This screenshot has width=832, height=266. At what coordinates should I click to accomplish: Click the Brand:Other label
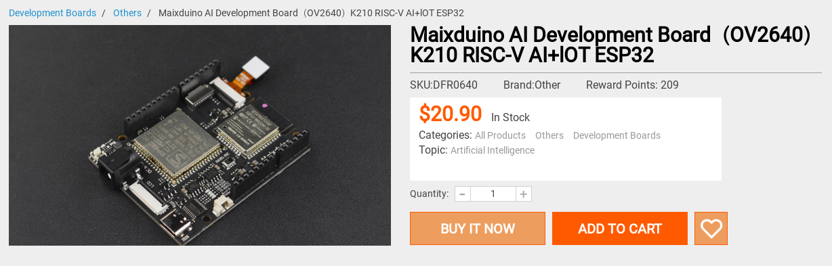pos(532,85)
